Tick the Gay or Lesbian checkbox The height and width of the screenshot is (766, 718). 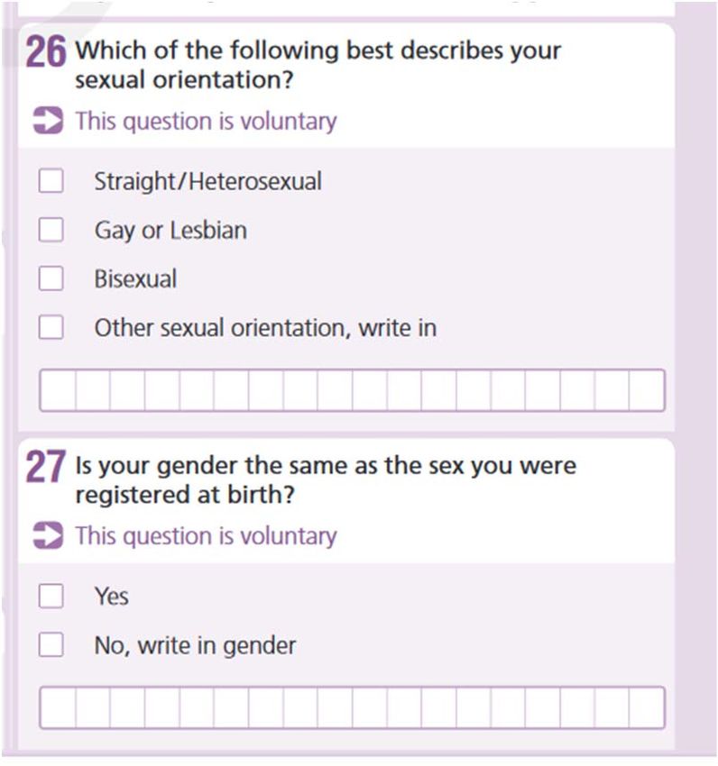pos(51,230)
